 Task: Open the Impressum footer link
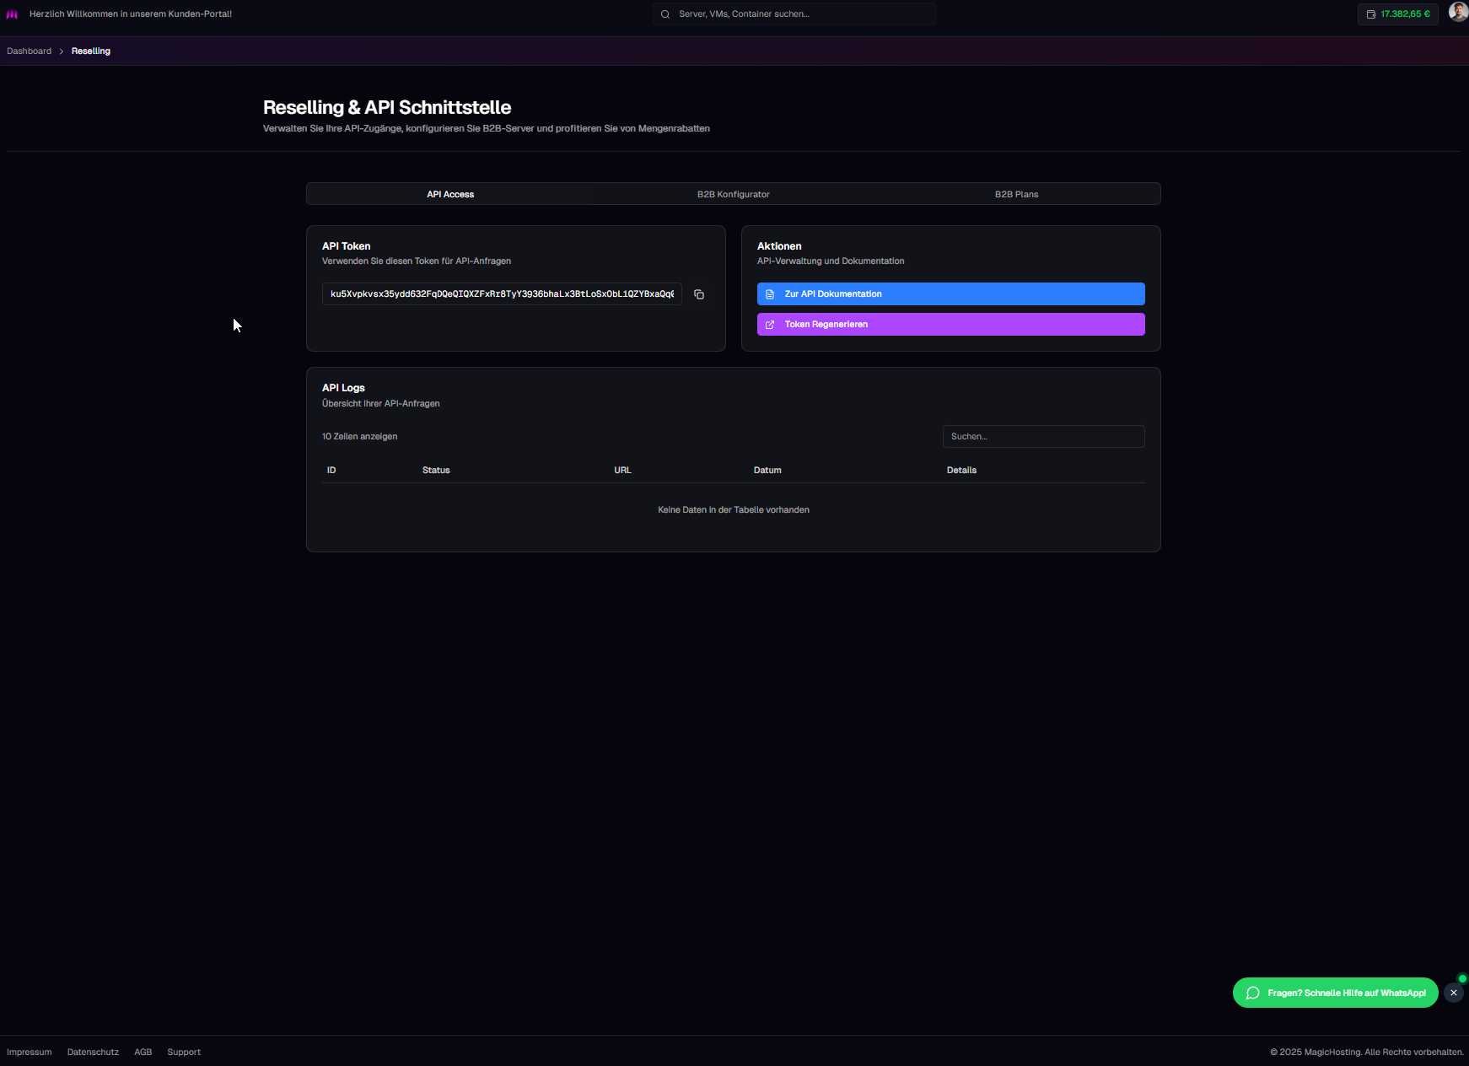pyautogui.click(x=30, y=1052)
